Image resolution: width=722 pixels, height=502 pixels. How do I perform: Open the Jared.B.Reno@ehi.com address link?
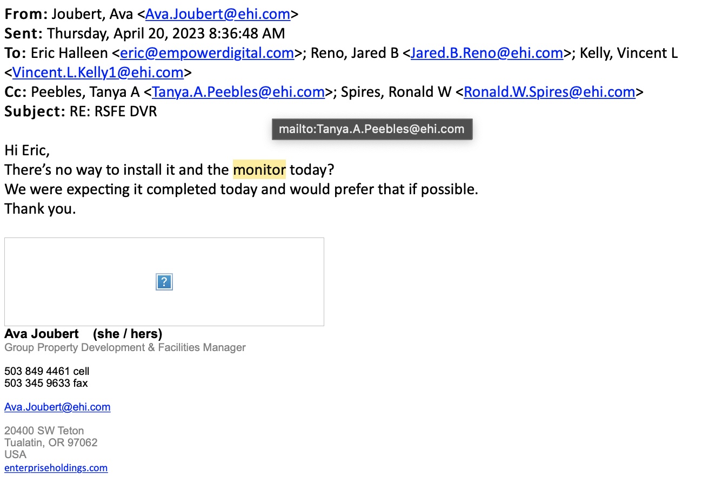487,53
